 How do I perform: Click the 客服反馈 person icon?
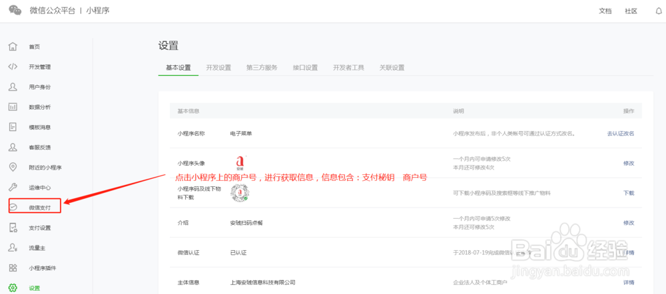(x=13, y=147)
